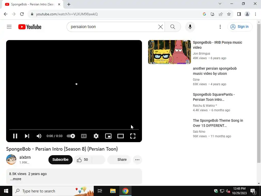Click Jon Brimgus channel name
261x196 pixels.
pos(201,54)
